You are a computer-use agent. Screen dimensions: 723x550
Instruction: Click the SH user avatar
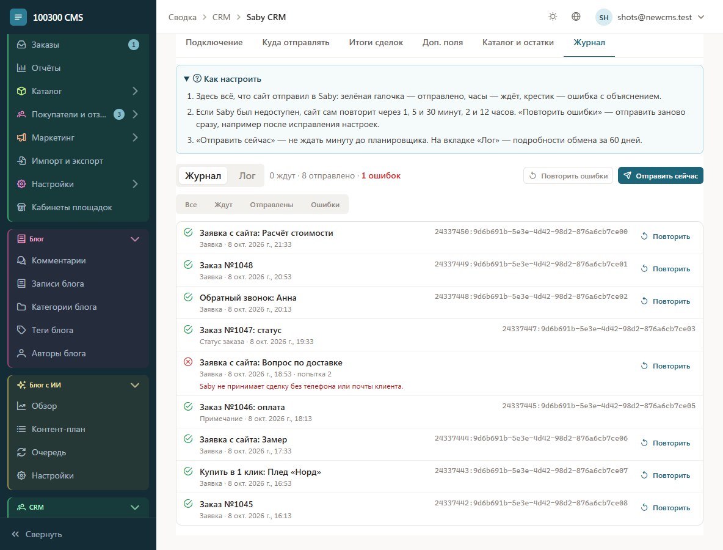603,18
